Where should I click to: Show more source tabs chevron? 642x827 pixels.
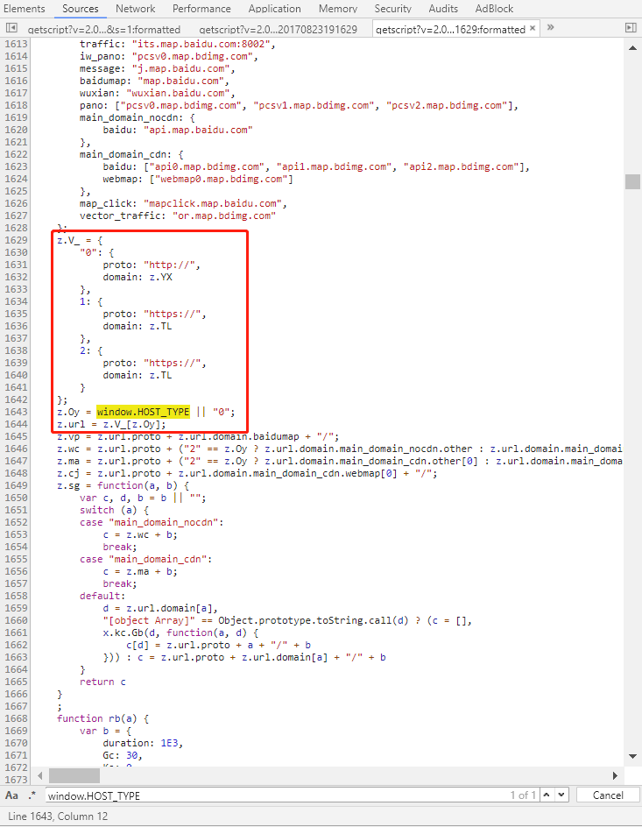(x=551, y=27)
